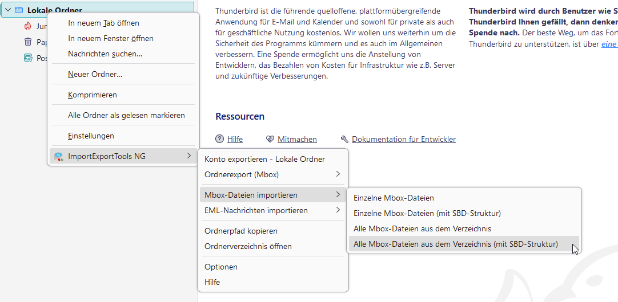Click "Ordnerpfad kopieren" entry

click(x=241, y=231)
